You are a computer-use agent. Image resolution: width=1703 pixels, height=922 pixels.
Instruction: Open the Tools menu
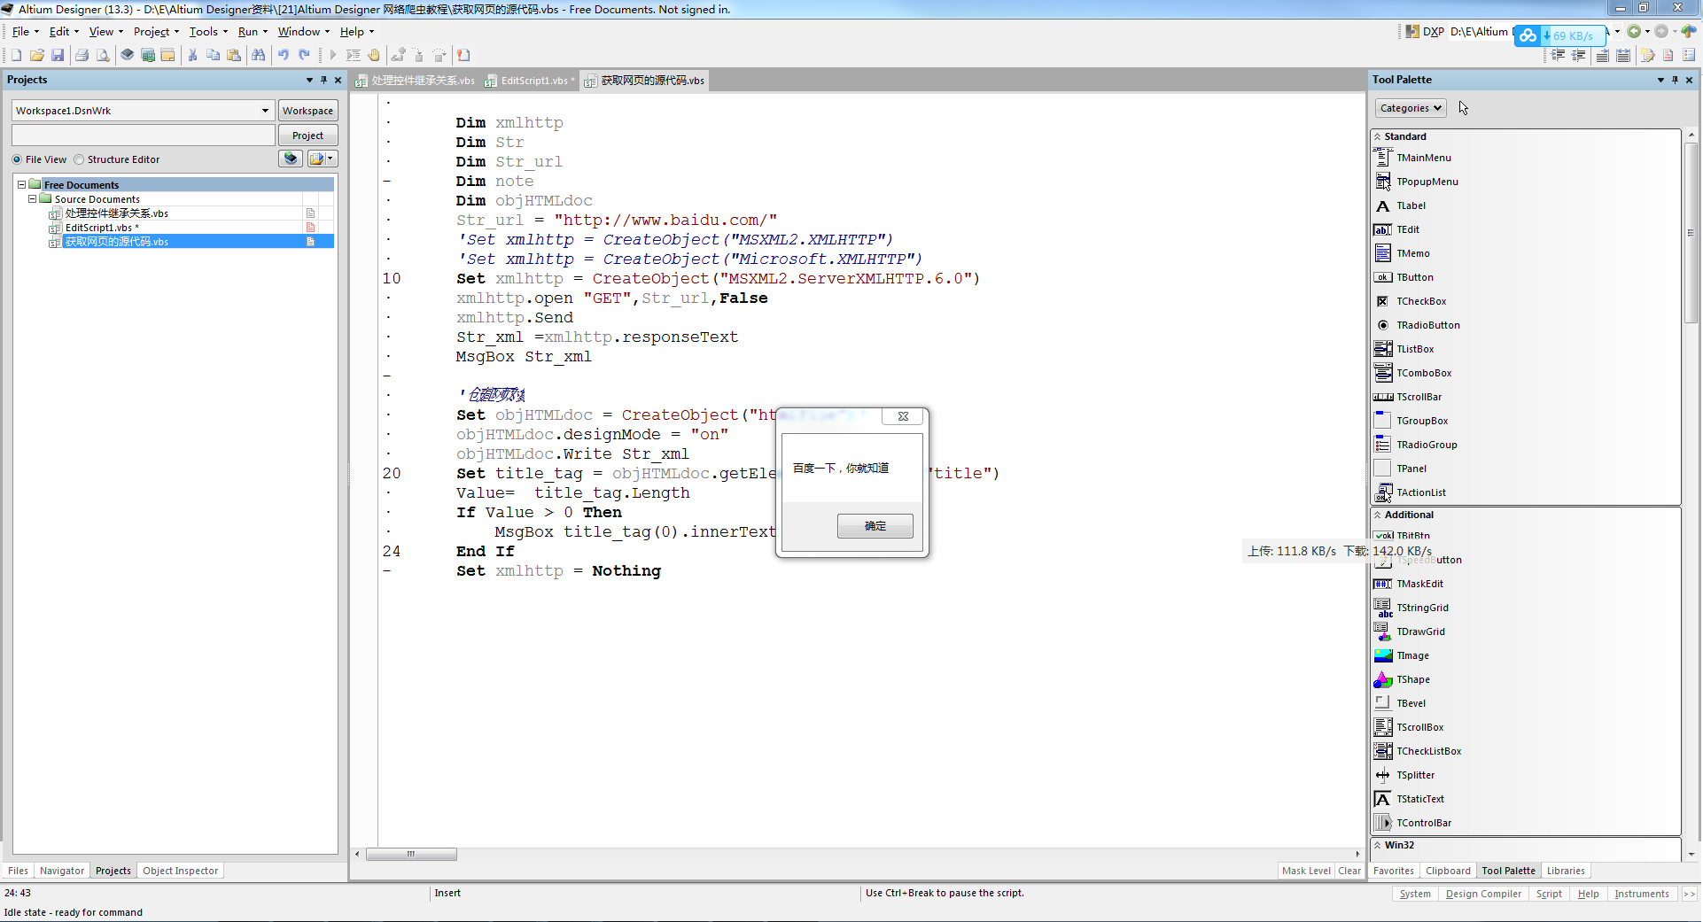(205, 31)
